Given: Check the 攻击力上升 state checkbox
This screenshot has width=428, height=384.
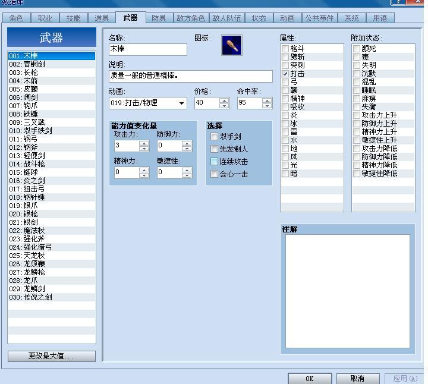Looking at the screenshot, I should tap(357, 115).
